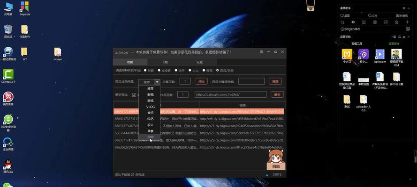This screenshot has height=187, width=417.
Task: Click the 捐助 donate button
Action: tap(276, 166)
